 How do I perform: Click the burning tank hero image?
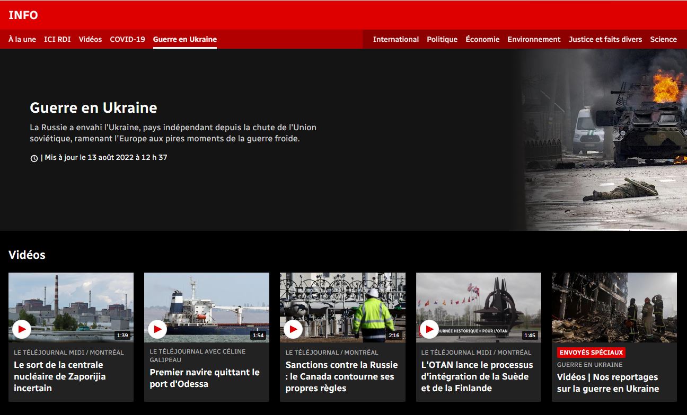tap(603, 140)
